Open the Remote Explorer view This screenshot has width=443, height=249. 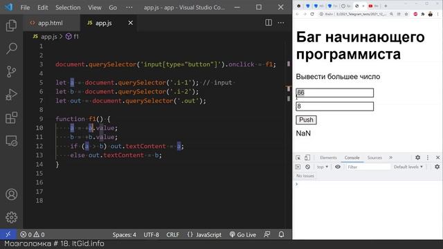(x=11, y=140)
